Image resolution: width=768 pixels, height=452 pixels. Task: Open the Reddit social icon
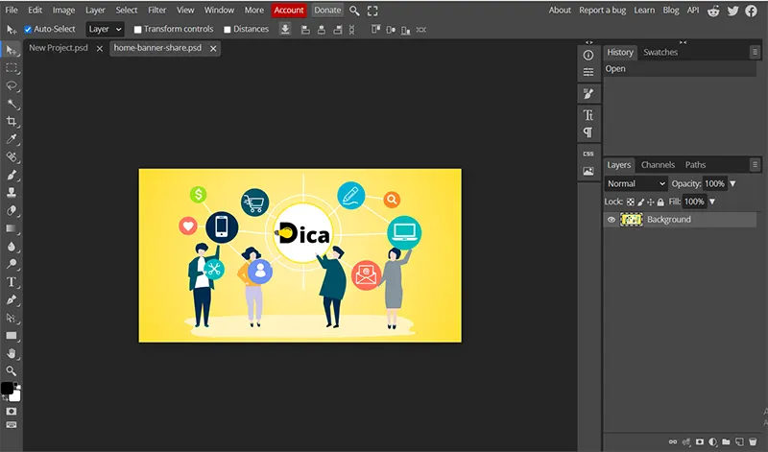pos(713,11)
